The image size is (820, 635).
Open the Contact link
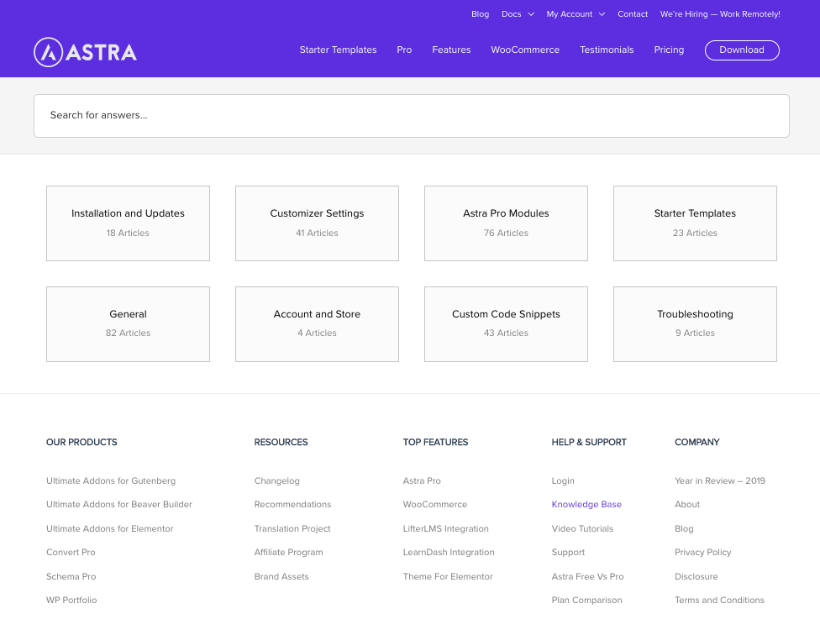pos(633,14)
